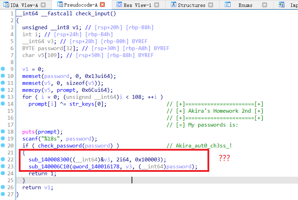
Task: Click qword_140016178 global variable
Action: pyautogui.click(x=96, y=167)
